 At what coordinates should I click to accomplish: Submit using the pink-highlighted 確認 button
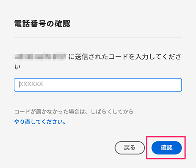point(166,148)
